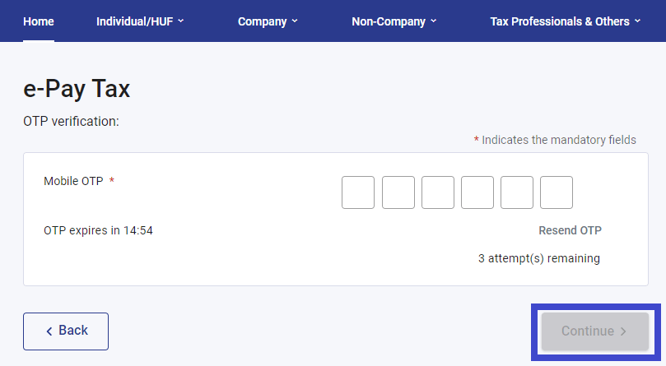Screen dimensions: 666x366
Task: Click the Resend OTP link
Action: click(570, 230)
